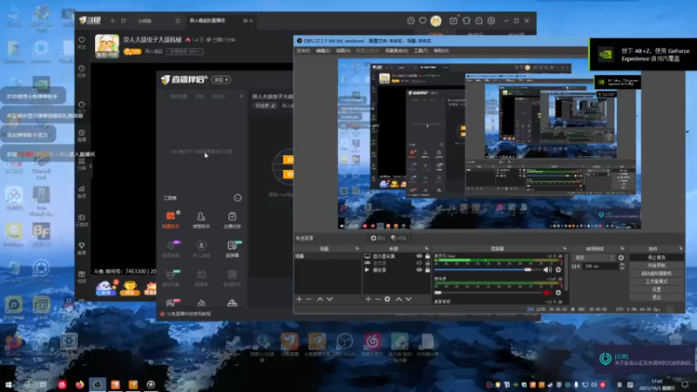
Task: Open the OBS 编辑(E) menu
Action: (x=322, y=51)
